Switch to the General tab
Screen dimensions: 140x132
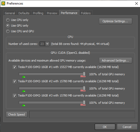pos(10,13)
